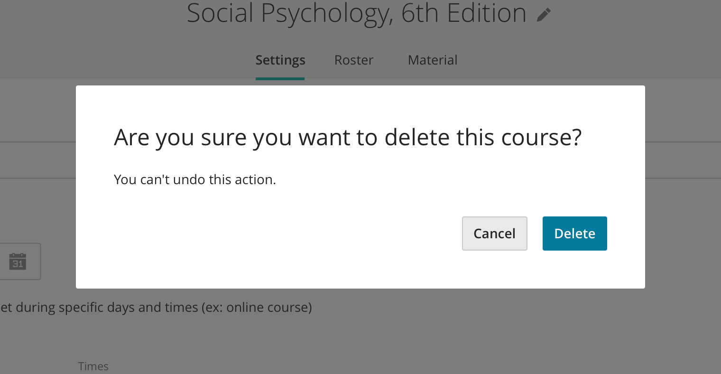Switch to the Roster tab

(353, 60)
